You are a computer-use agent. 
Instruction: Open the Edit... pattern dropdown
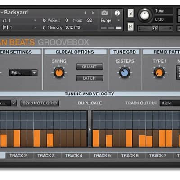[x=23, y=73]
